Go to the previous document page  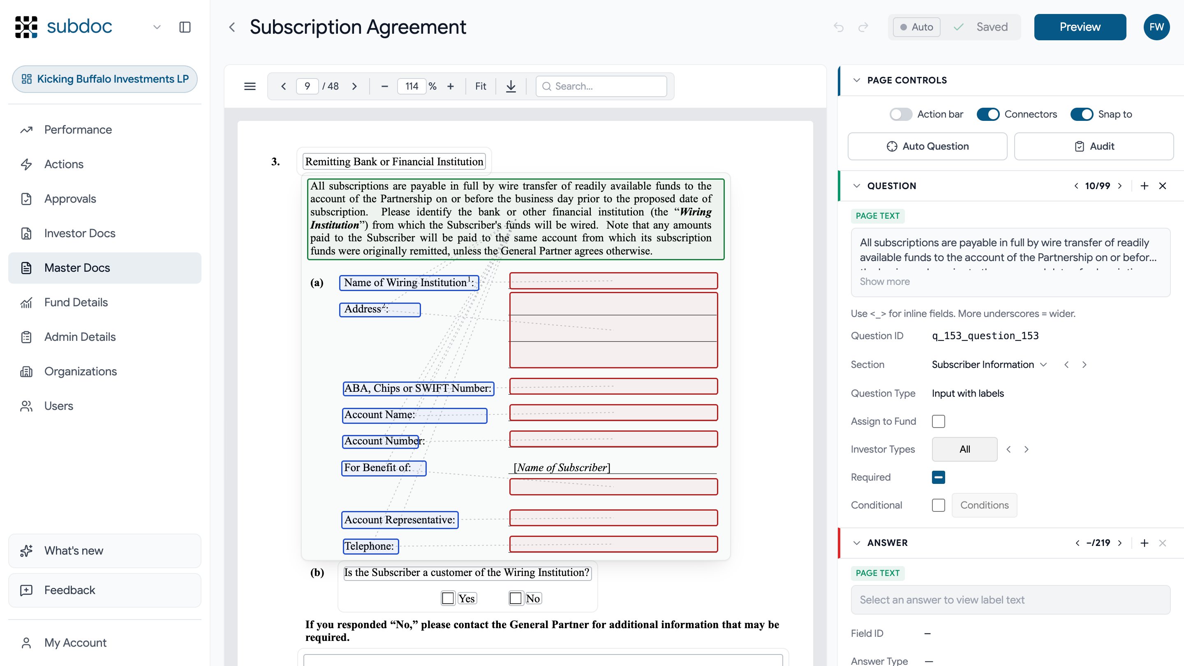pos(284,86)
